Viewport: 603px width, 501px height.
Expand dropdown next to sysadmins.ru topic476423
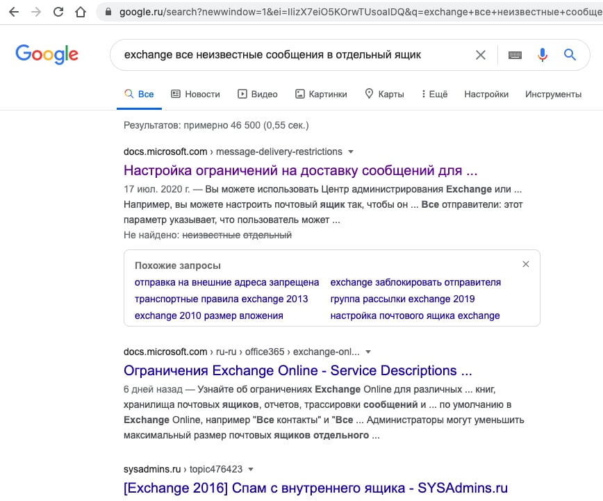pos(251,470)
